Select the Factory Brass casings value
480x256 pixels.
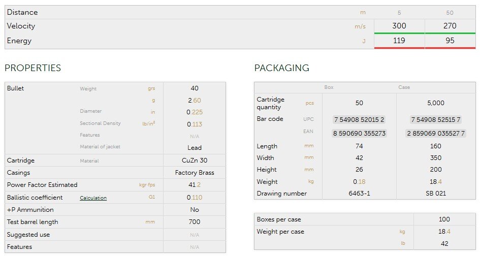195,173
